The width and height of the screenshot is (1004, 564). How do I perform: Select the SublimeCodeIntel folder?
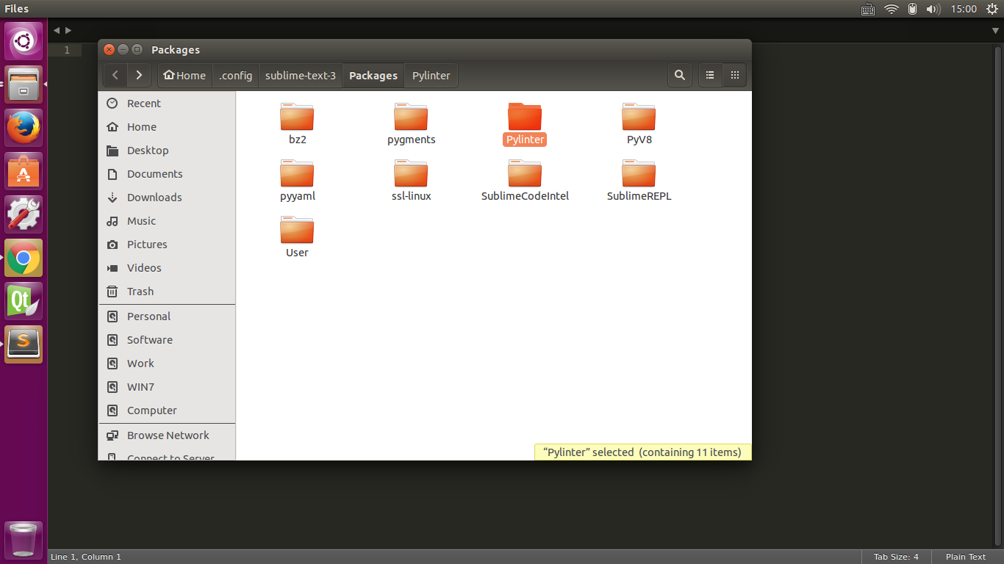pos(525,181)
